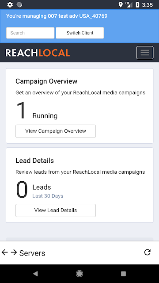159x283 pixels.
Task: Click the Last 30 Days link
Action: coord(48,196)
